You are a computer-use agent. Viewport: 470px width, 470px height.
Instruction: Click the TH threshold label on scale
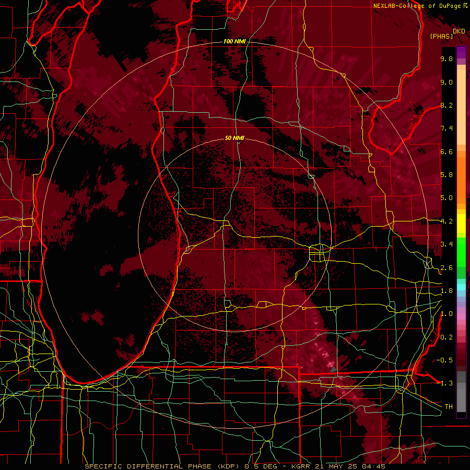pyautogui.click(x=449, y=406)
